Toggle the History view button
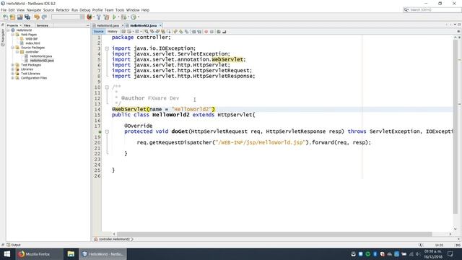 click(112, 32)
